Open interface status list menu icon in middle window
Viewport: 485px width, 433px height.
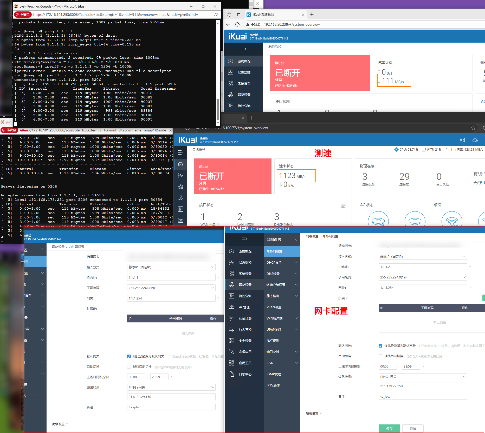(x=344, y=206)
